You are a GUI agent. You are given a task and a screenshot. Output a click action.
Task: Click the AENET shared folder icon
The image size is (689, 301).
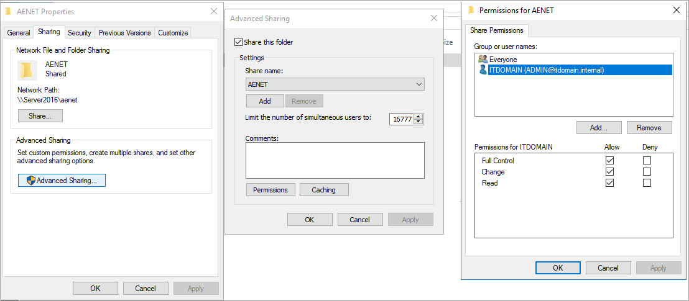26,70
